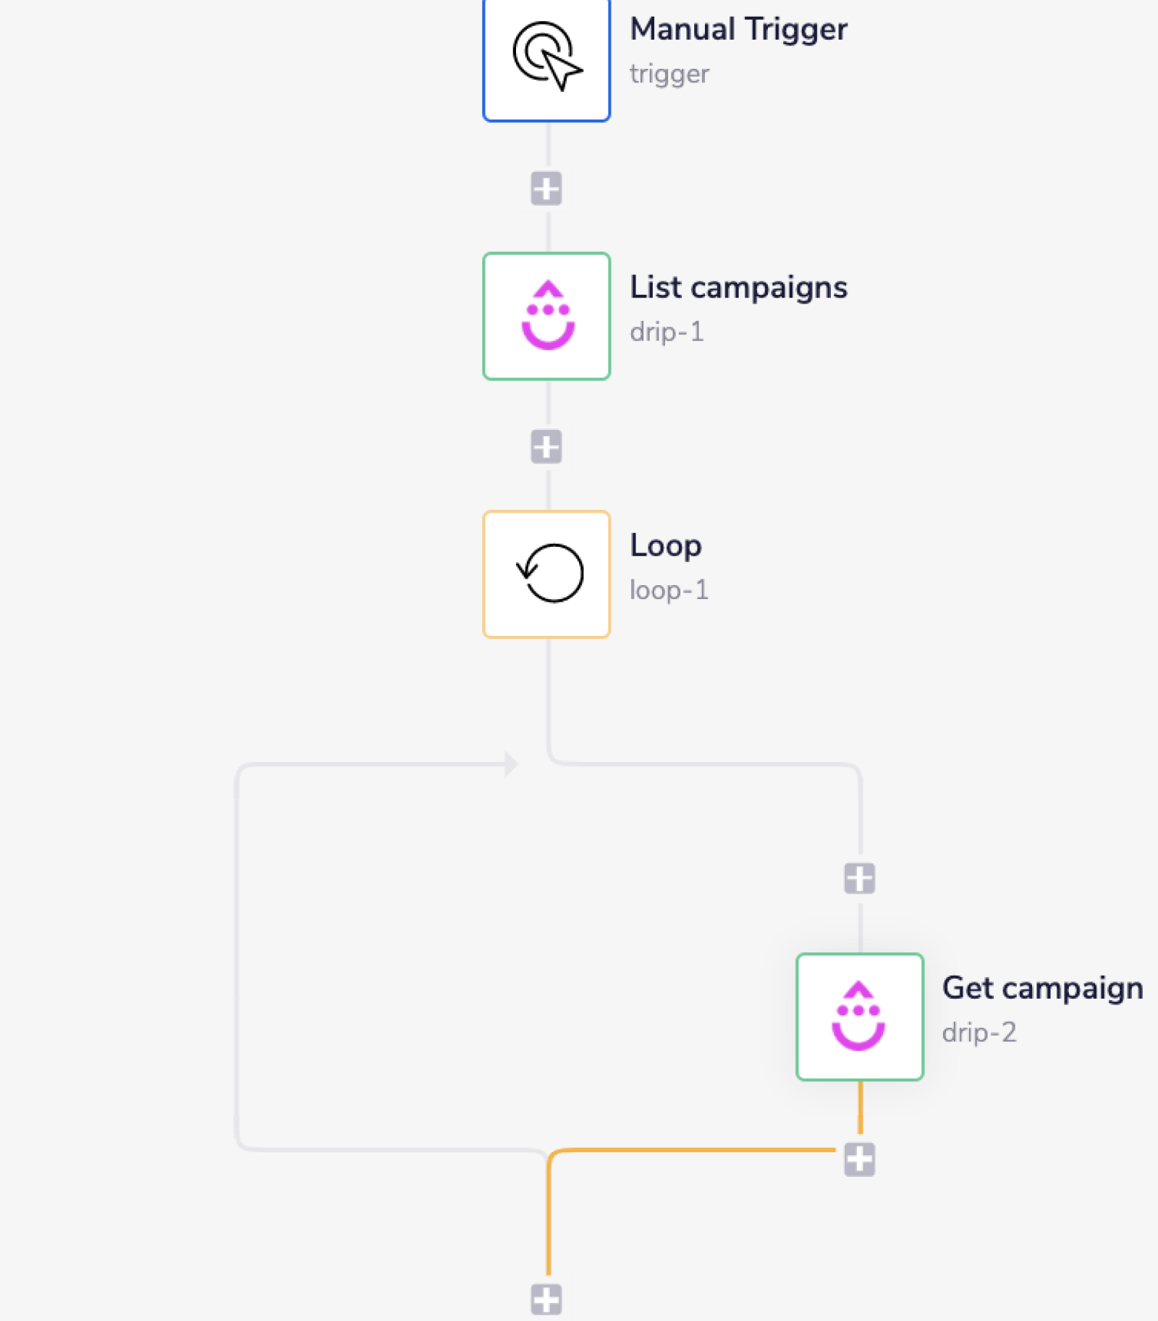The image size is (1158, 1321).
Task: Click the loop-1 identifier text
Action: click(x=670, y=590)
